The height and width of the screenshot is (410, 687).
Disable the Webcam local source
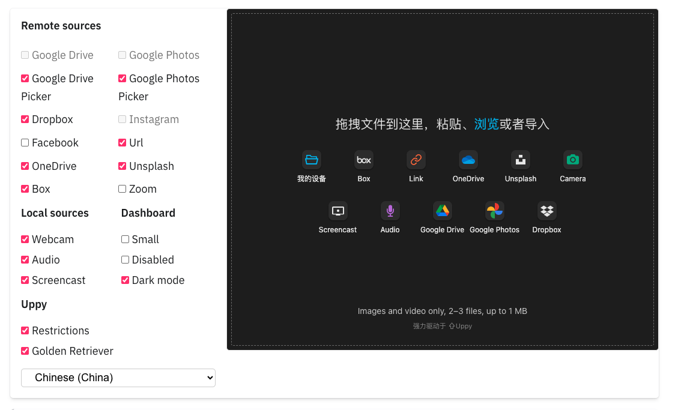(25, 239)
